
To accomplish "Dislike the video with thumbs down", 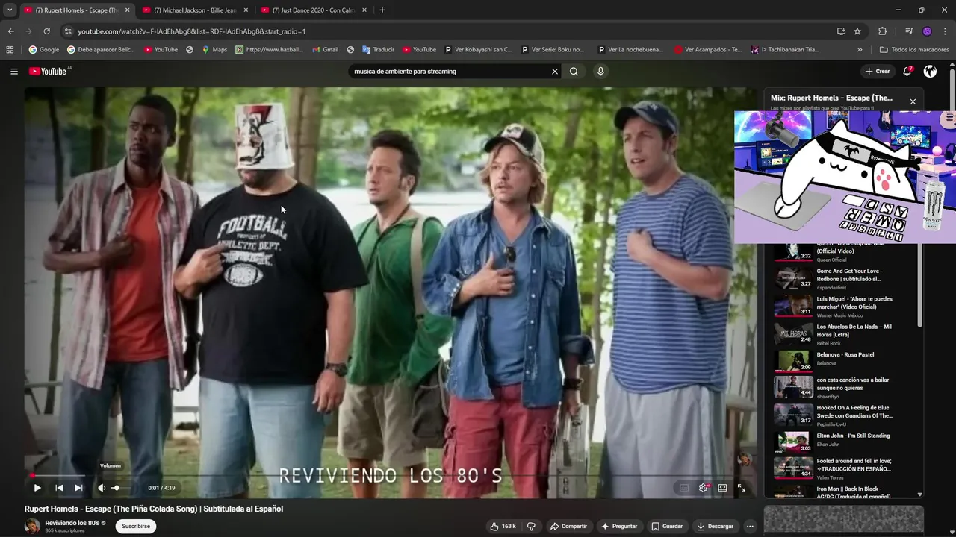I will [x=531, y=526].
